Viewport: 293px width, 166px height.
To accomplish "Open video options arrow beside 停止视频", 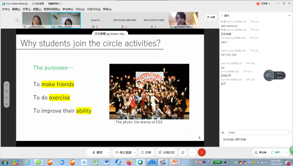I will coord(134,152).
